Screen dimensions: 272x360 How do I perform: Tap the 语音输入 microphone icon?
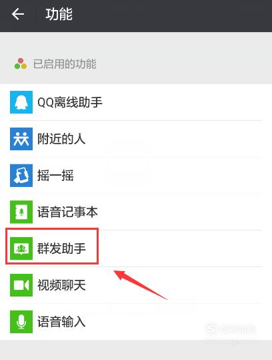click(21, 322)
